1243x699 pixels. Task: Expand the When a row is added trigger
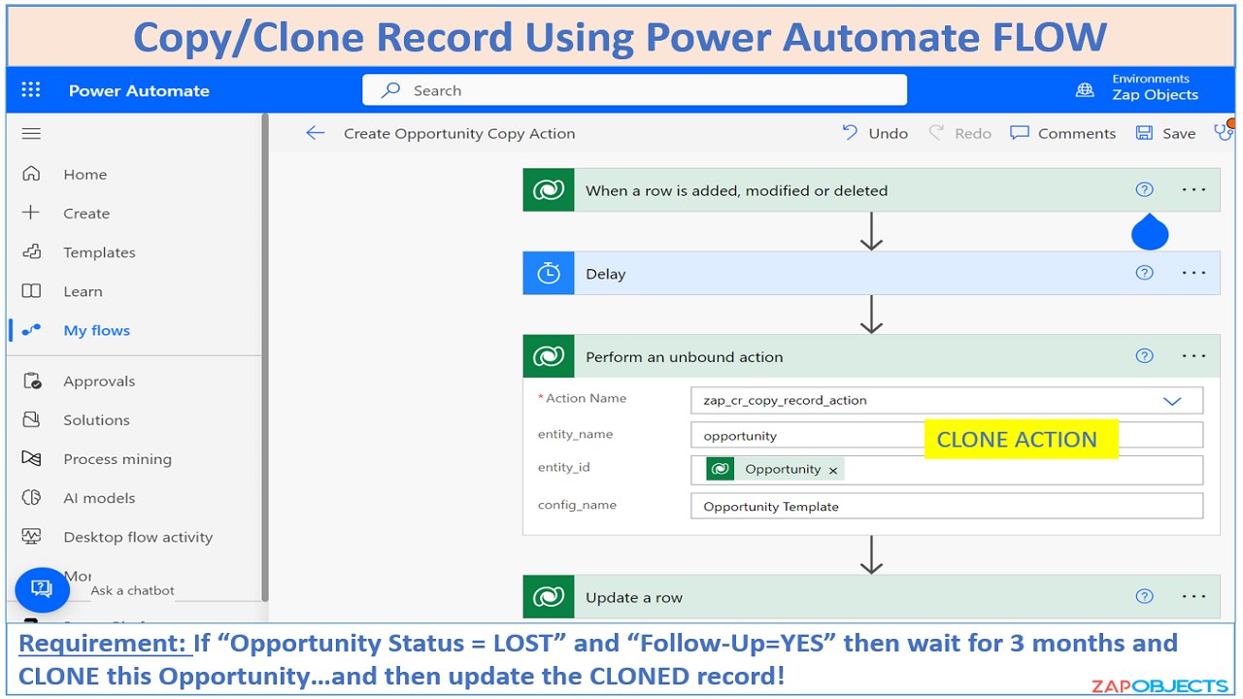(871, 190)
